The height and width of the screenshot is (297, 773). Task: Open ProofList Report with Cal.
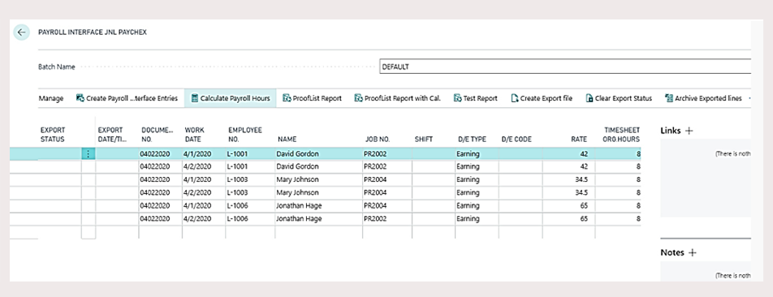point(397,98)
